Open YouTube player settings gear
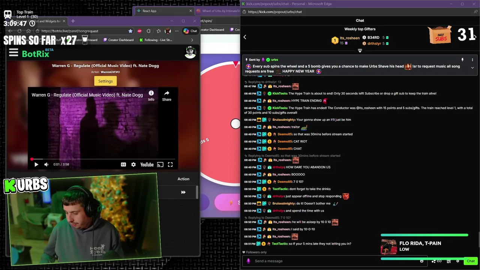Image resolution: width=480 pixels, height=270 pixels. (133, 164)
